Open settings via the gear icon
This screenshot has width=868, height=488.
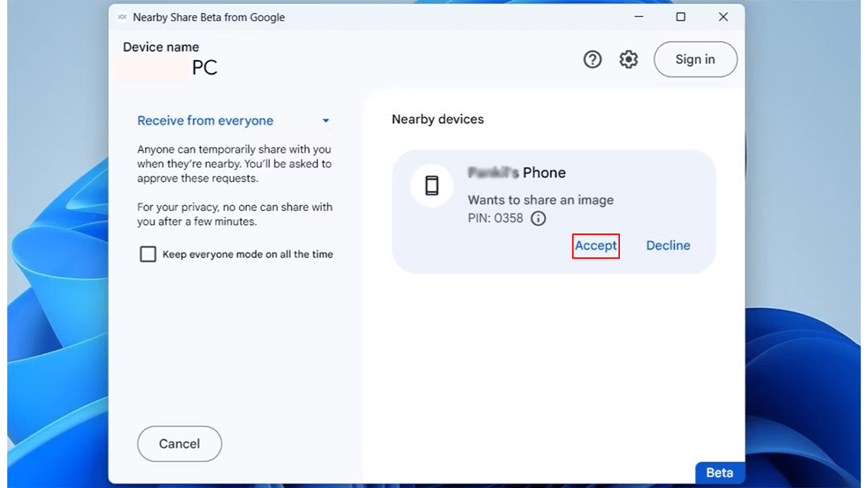point(629,60)
